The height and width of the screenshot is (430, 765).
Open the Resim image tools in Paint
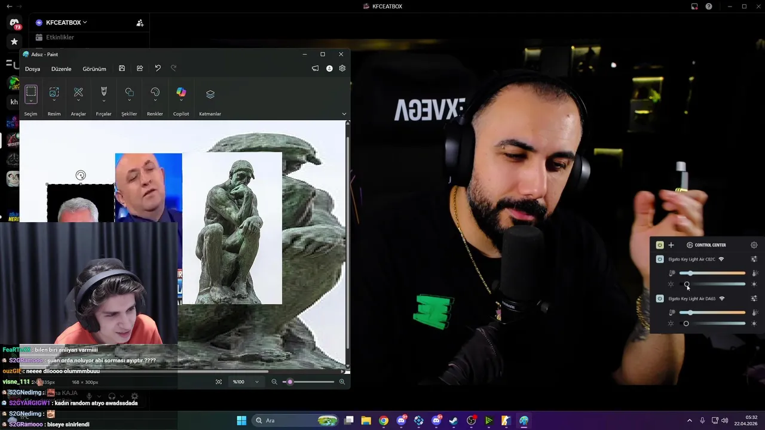54,93
